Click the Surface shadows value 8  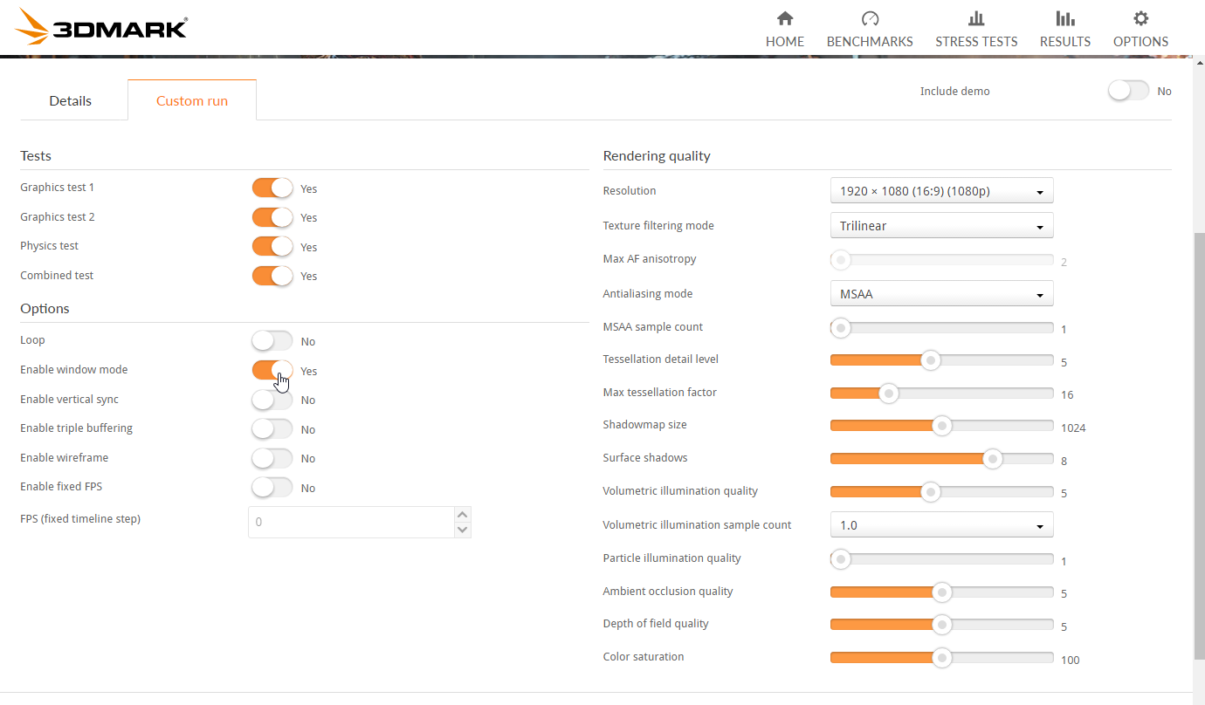[1064, 462]
